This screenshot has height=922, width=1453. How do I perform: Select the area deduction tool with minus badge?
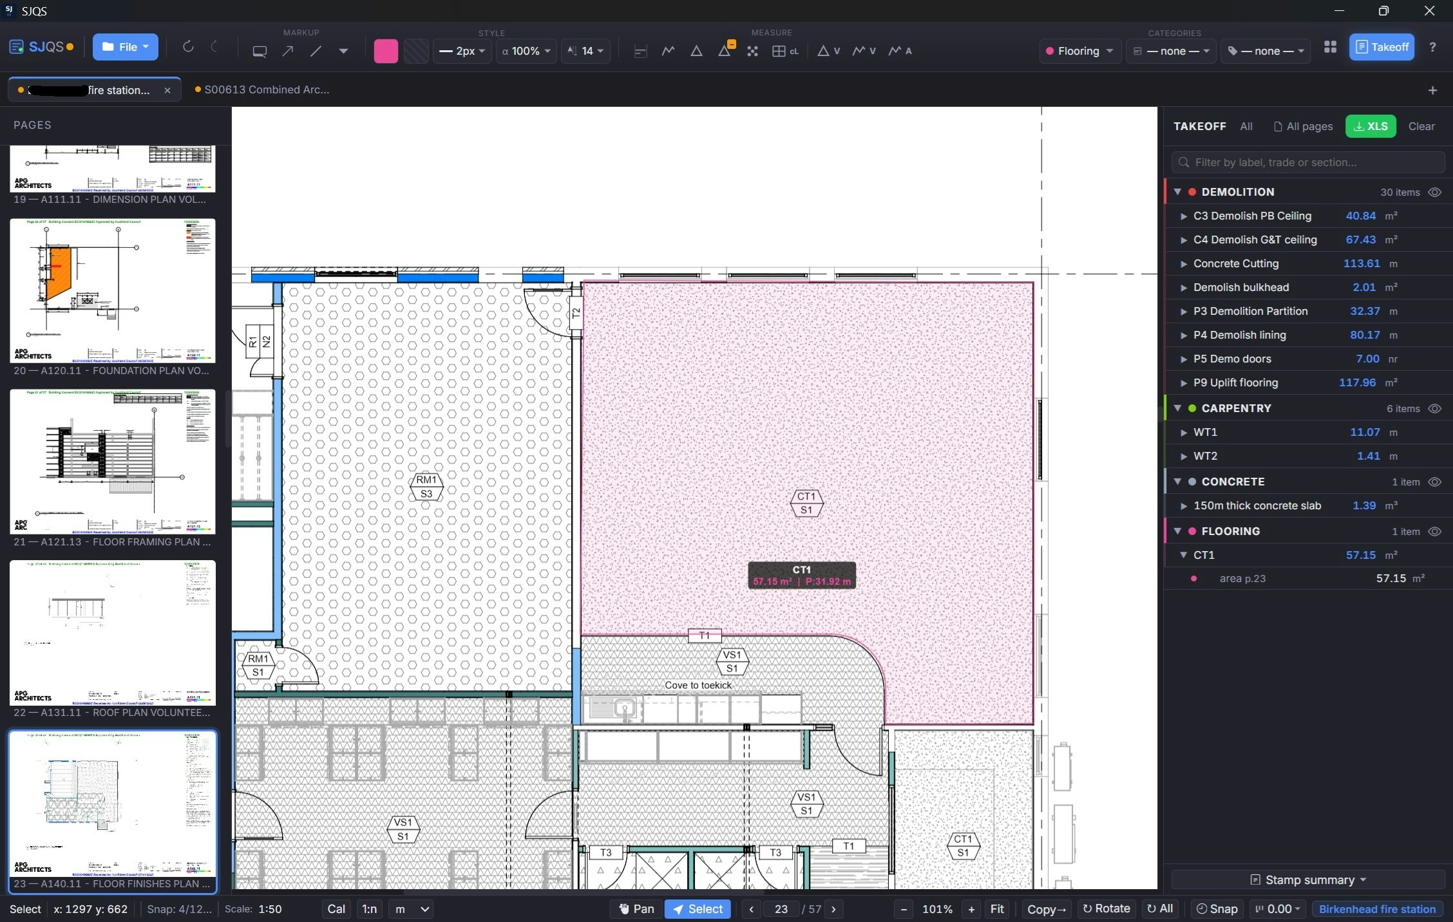(x=725, y=50)
